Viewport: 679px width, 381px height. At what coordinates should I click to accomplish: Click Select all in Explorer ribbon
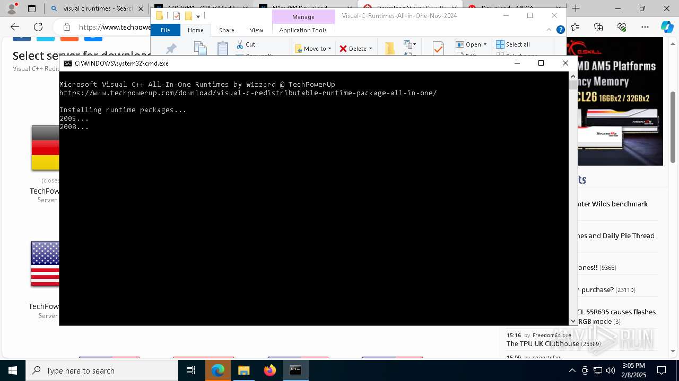coord(513,44)
